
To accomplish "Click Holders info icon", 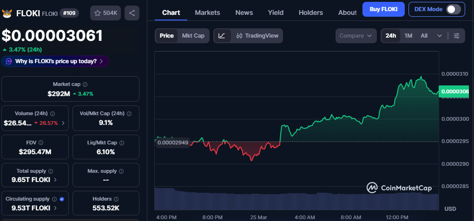I will click(x=116, y=199).
